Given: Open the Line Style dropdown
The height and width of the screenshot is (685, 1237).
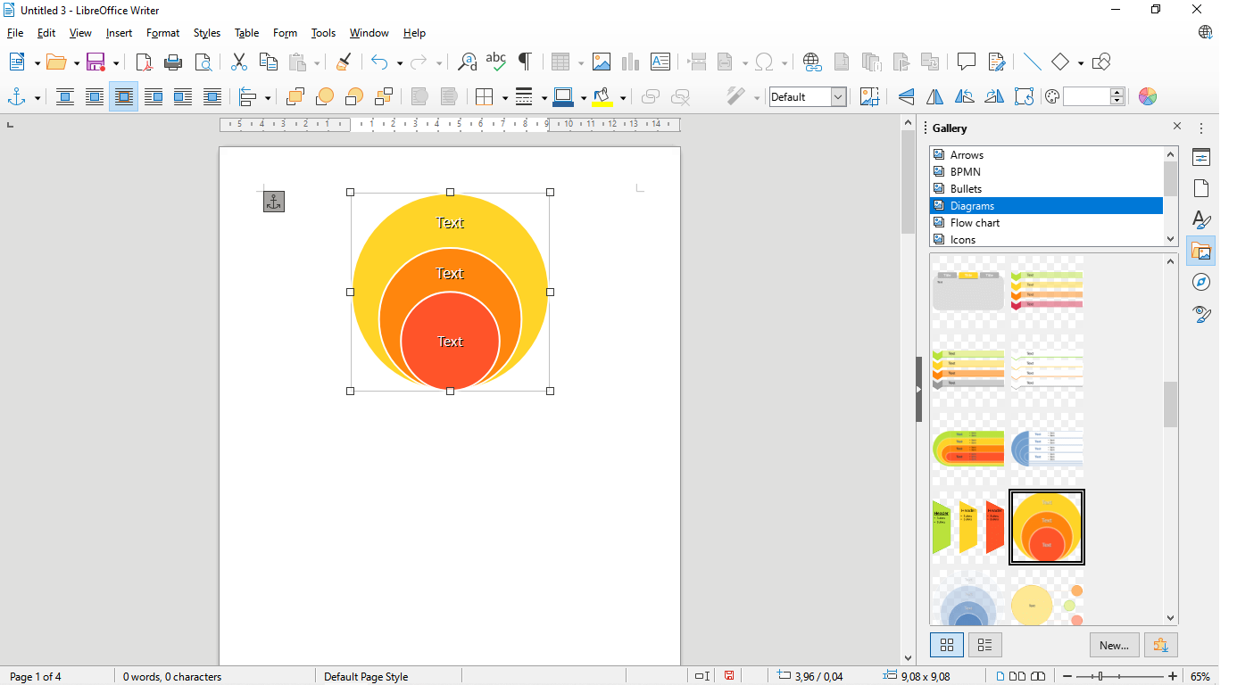Looking at the screenshot, I should (x=544, y=97).
